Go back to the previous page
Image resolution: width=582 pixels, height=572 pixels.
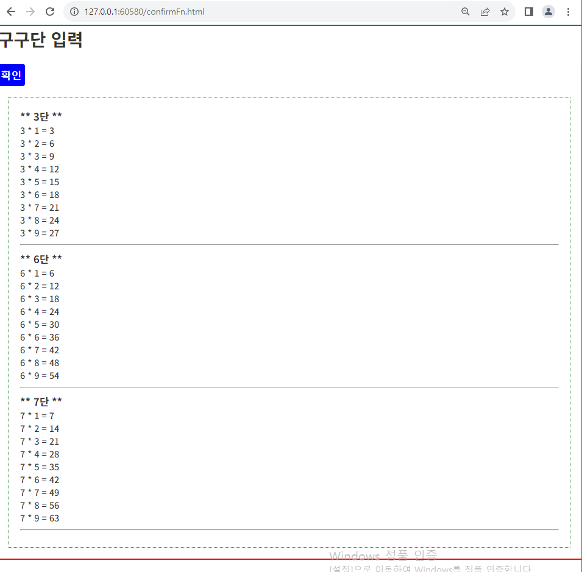(11, 12)
